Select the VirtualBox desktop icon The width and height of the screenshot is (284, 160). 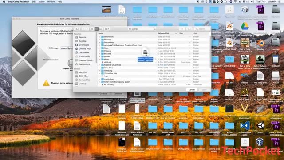click(260, 142)
